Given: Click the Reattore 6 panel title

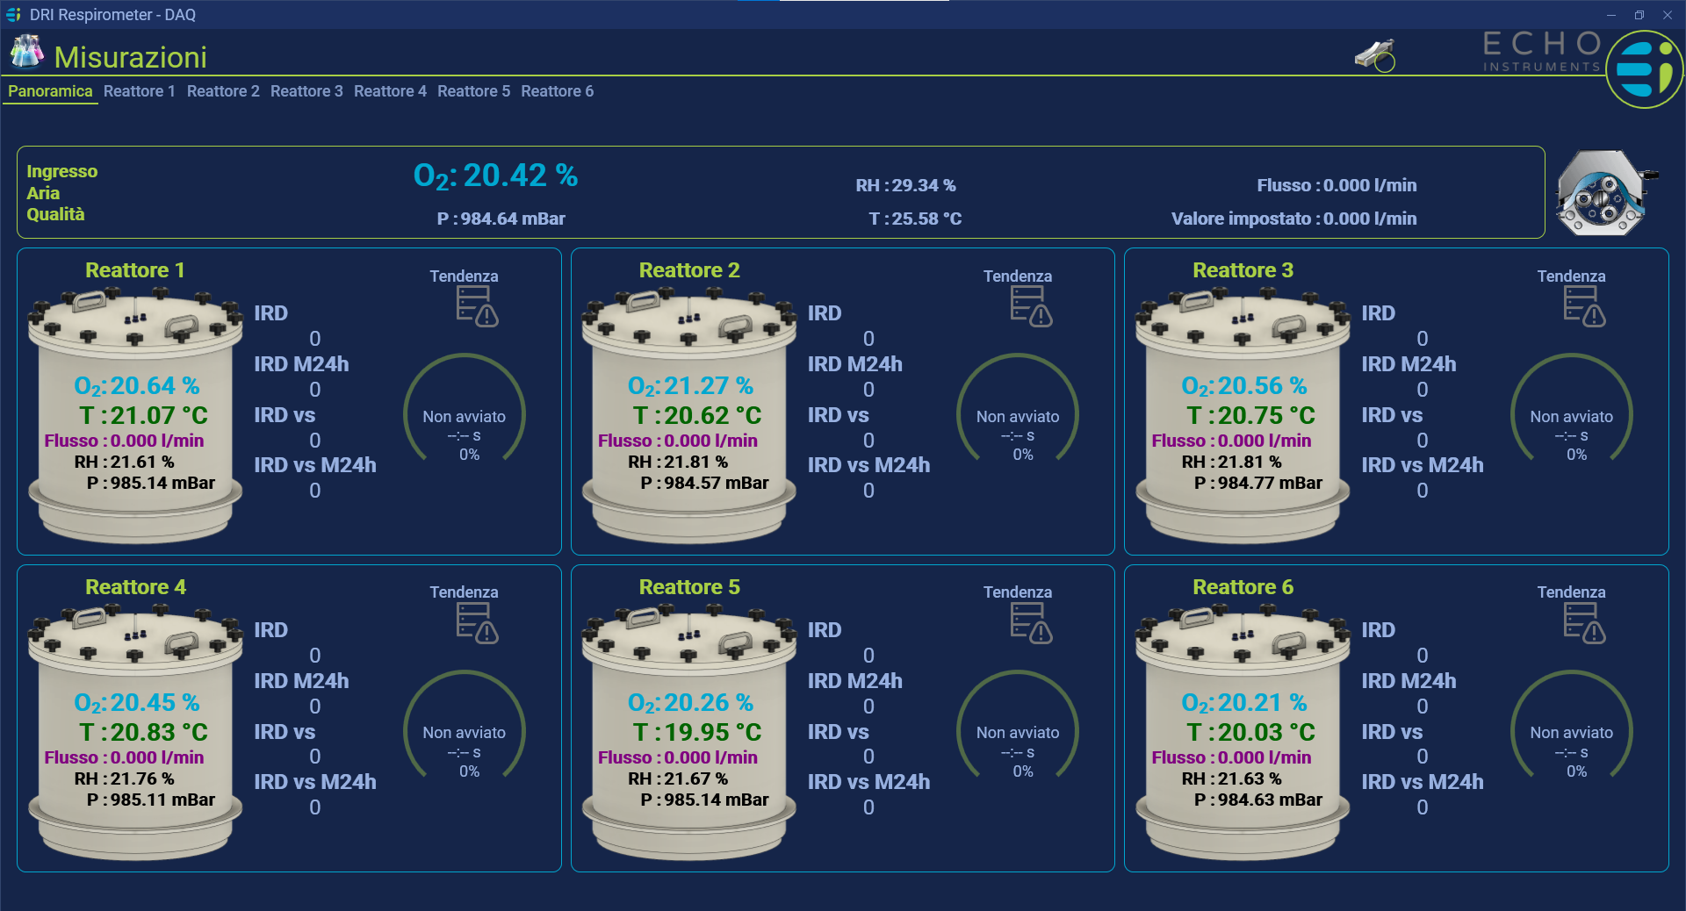Looking at the screenshot, I should coord(1242,587).
